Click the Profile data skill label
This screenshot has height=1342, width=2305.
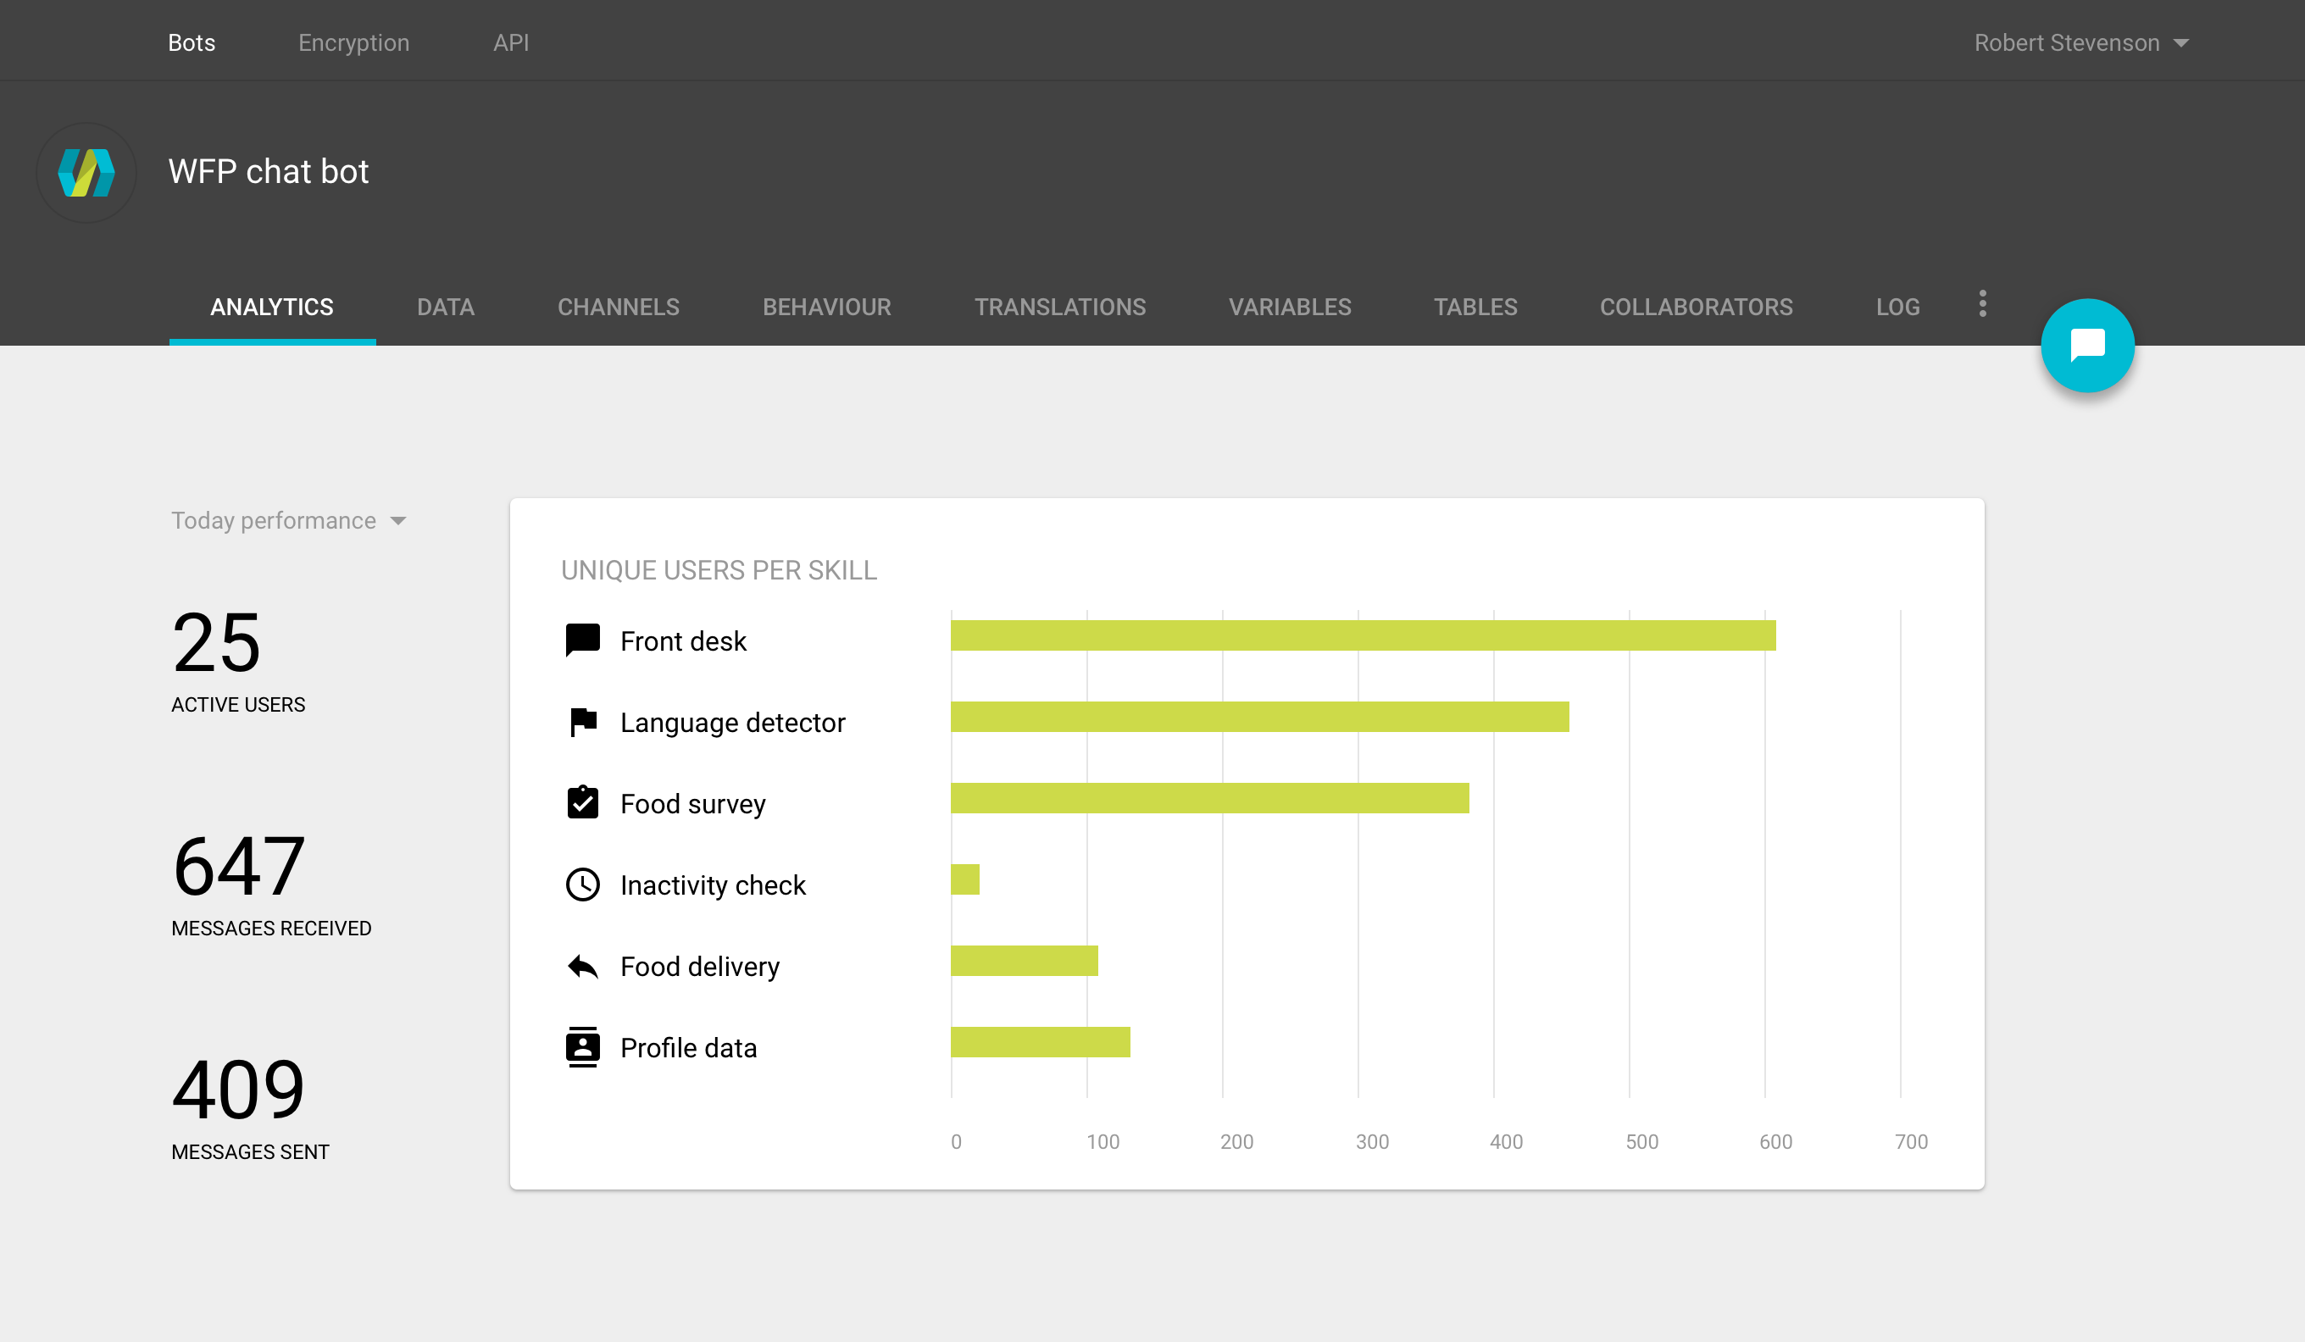688,1048
